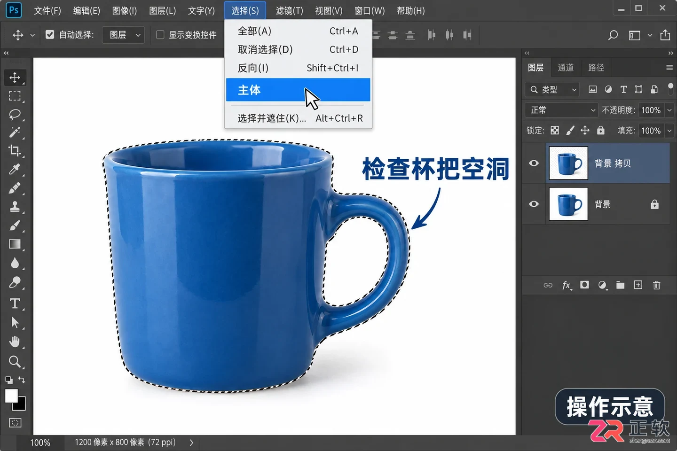677x451 pixels.
Task: Open the 类型 layer filter dropdown
Action: click(552, 89)
